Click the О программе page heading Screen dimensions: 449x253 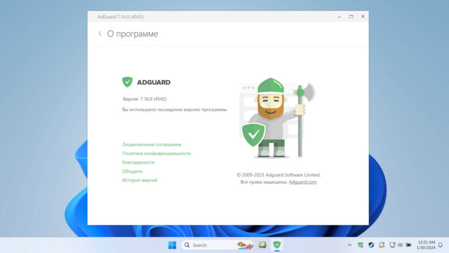click(x=132, y=34)
